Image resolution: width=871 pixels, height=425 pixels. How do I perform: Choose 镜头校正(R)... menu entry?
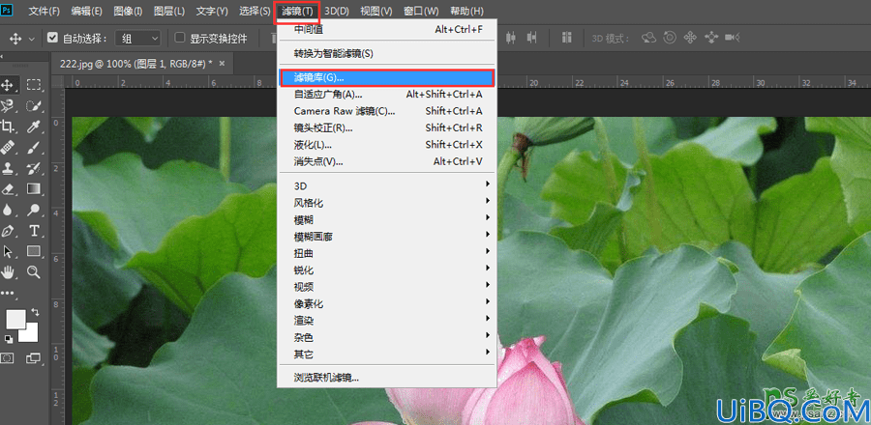click(386, 128)
